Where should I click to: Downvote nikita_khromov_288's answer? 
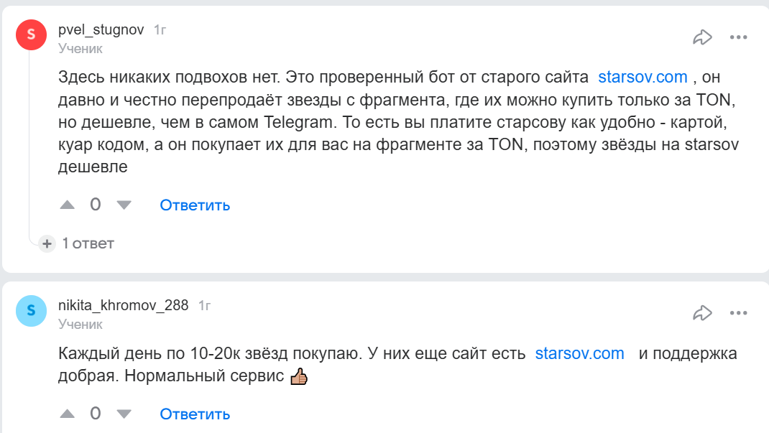(124, 414)
